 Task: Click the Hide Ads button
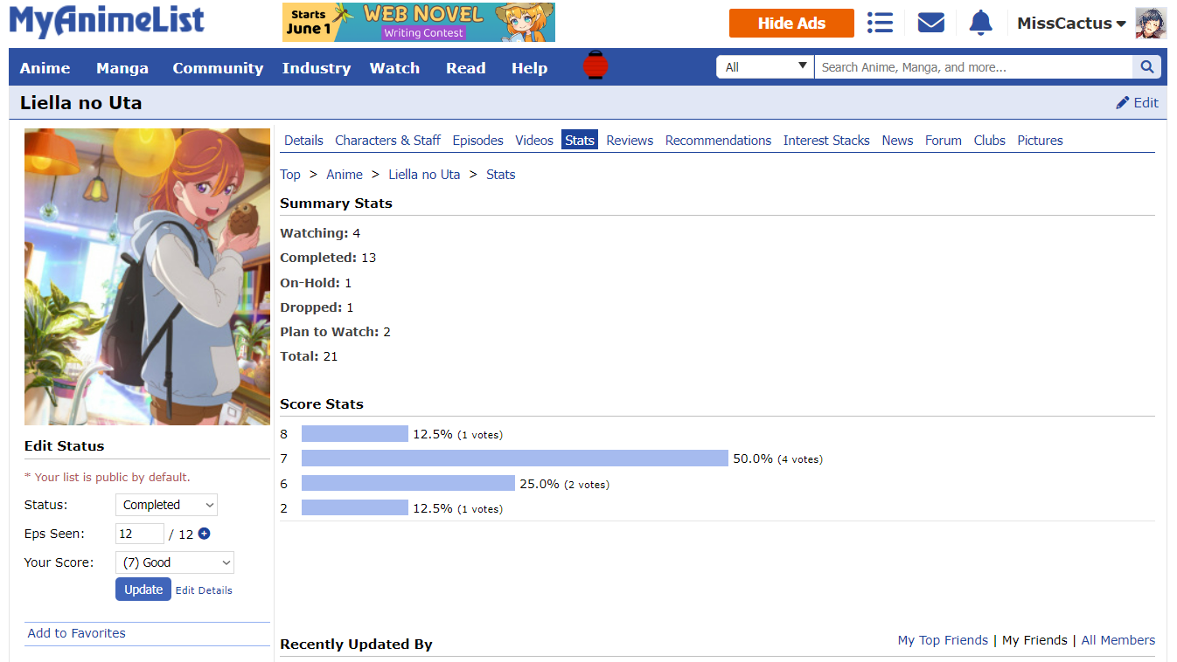(791, 24)
